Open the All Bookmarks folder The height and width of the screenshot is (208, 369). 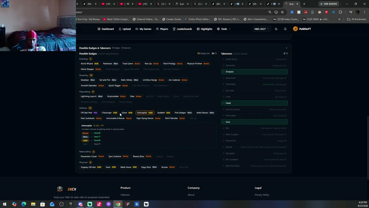coord(357,19)
